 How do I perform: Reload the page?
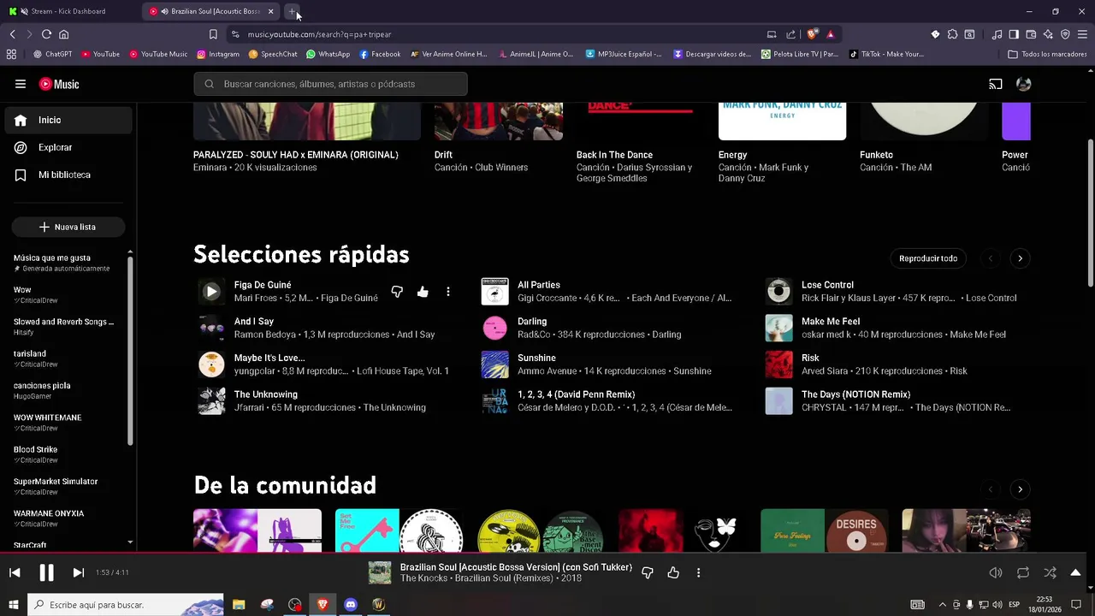point(46,34)
